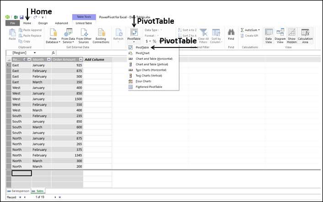Choose Two Charts (Vertical)
The width and height of the screenshot is (323, 202).
coord(149,75)
